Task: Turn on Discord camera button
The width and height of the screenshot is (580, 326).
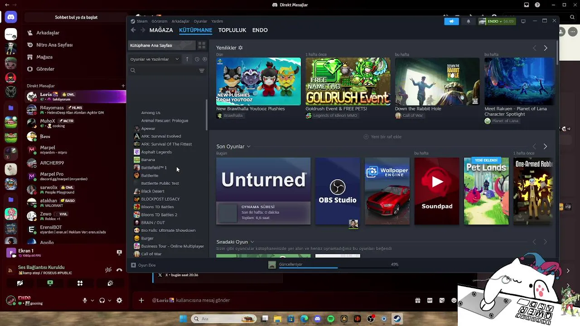Action: tap(20, 283)
